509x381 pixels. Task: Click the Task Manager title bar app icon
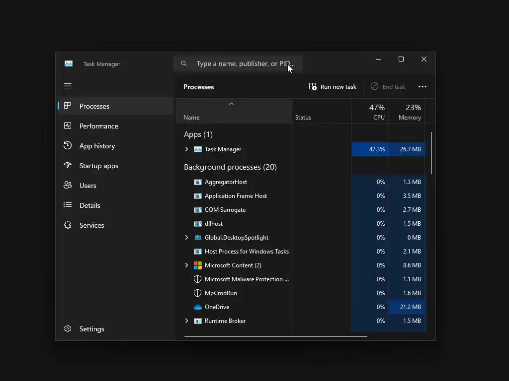(x=69, y=64)
